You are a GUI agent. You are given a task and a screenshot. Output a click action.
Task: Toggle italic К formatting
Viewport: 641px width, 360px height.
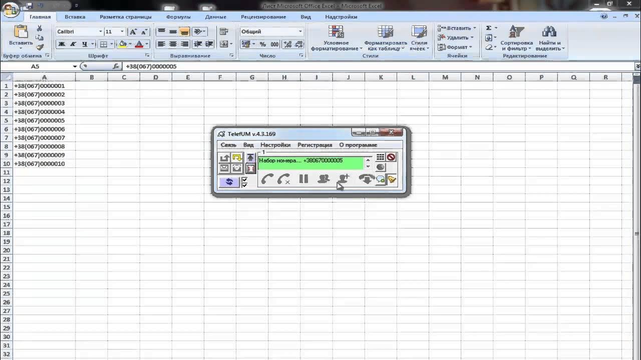[x=73, y=44]
